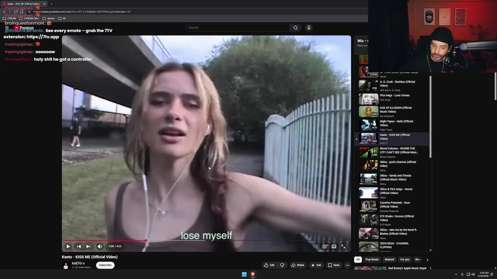Click the system tray microphone icon
The height and width of the screenshot is (279, 497).
462,274
